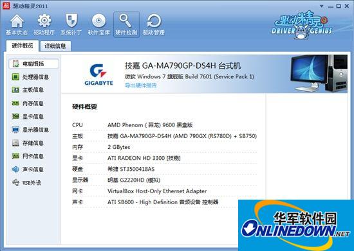This screenshot has width=354, height=251.
Task: Select USB外设 in the sidebar
Action: [x=26, y=182]
